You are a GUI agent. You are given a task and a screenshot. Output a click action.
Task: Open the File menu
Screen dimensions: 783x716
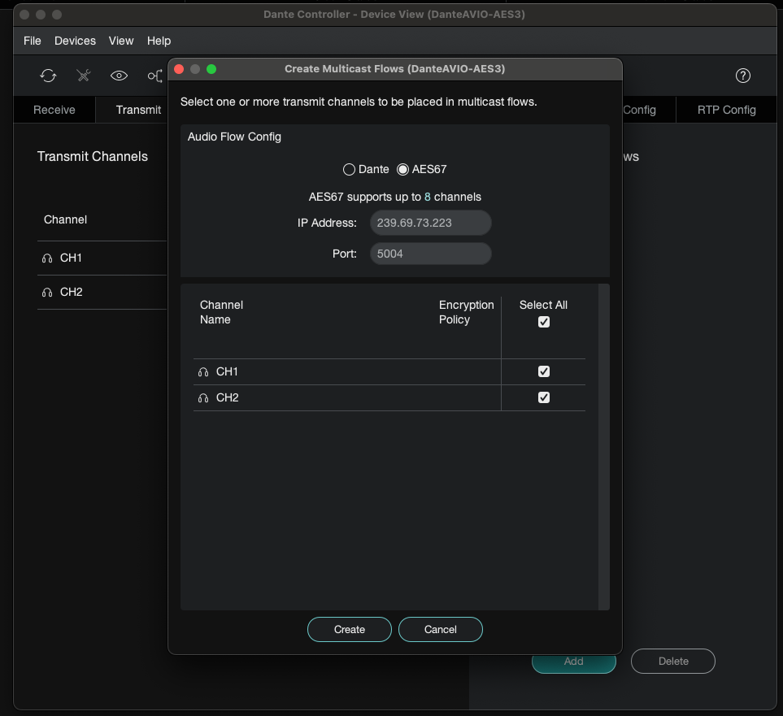(33, 41)
